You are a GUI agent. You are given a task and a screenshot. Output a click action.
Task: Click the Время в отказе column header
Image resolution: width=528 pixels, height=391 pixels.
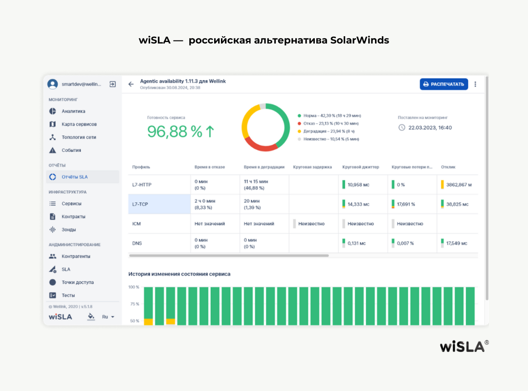pyautogui.click(x=210, y=167)
